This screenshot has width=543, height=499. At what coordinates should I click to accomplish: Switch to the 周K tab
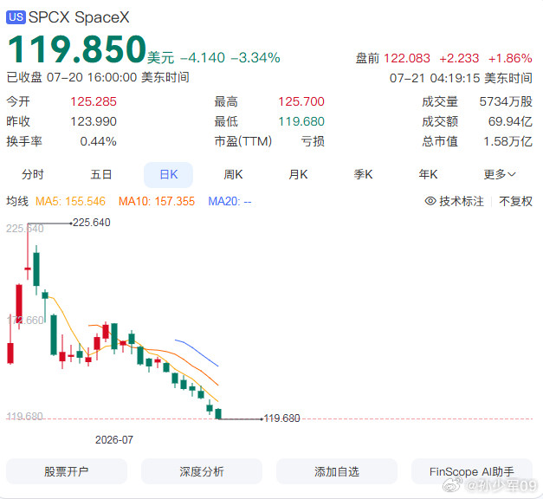coord(233,174)
